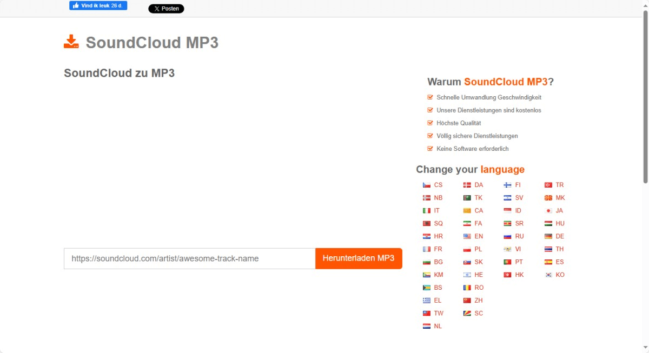Click the Czech flag icon beside CS
Screen dimensions: 649x353
[x=426, y=185]
